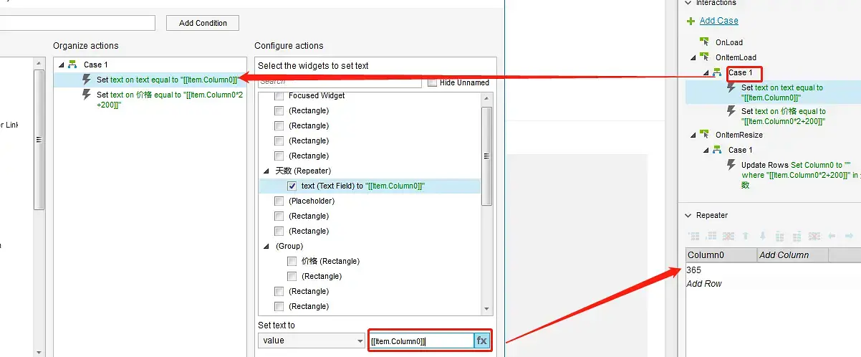Open the 'value' Set text to dropdown
Viewport: 861px width, 357px height.
312,341
